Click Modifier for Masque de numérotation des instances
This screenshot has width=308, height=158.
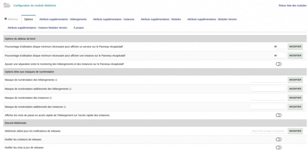pyautogui.click(x=295, y=98)
